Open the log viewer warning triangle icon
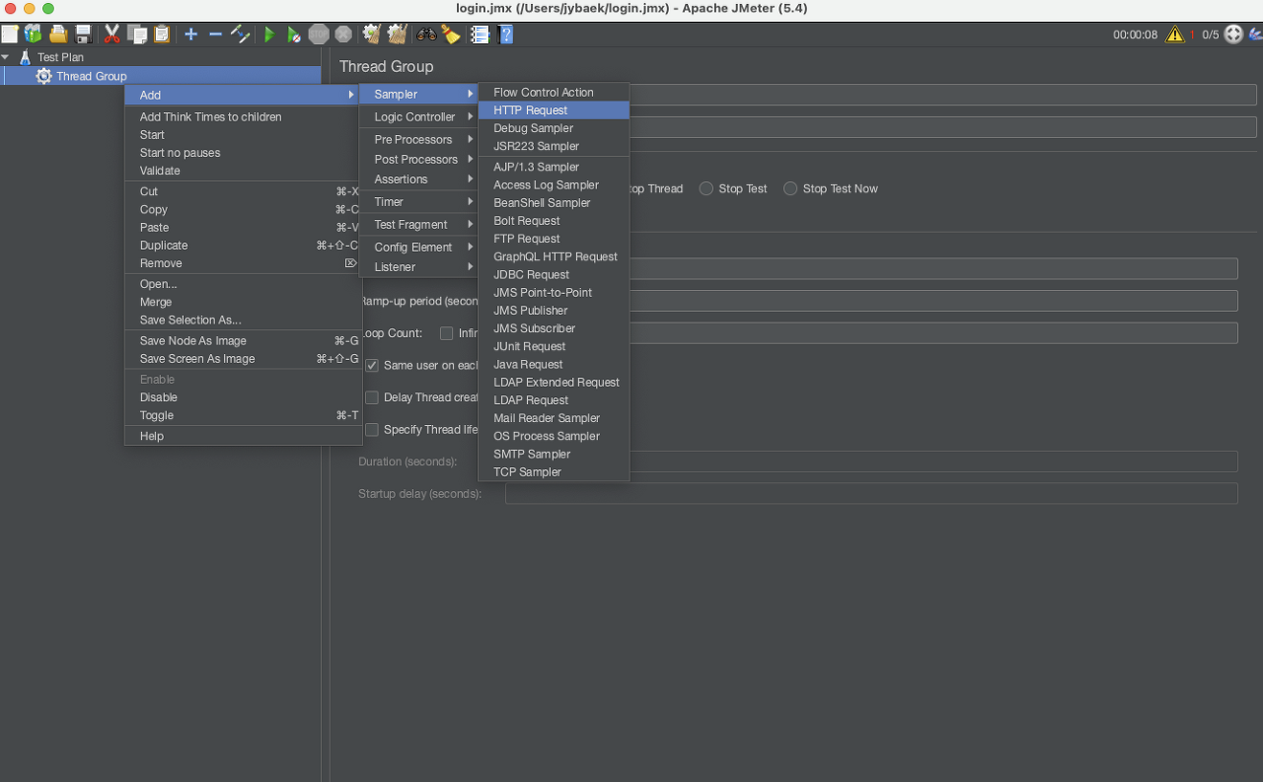Viewport: 1263px width, 782px height. point(1174,35)
